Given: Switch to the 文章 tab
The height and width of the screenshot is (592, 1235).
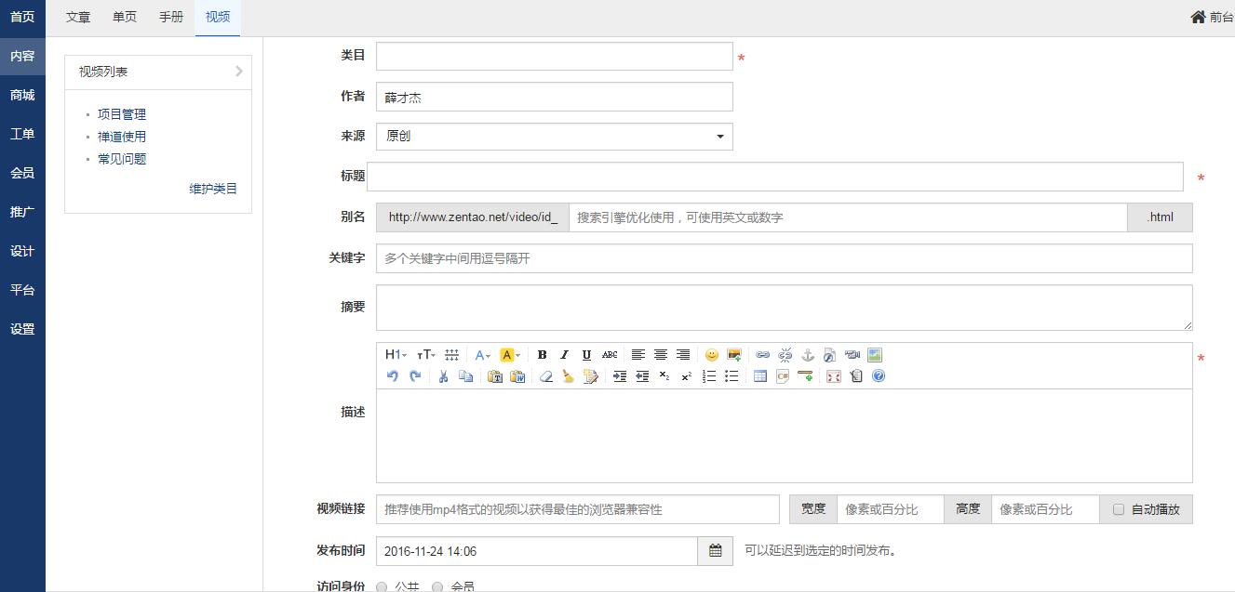Looking at the screenshot, I should 78,18.
